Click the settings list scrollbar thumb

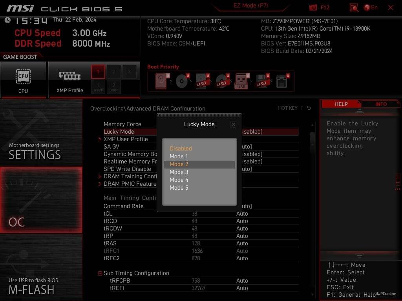(312, 143)
